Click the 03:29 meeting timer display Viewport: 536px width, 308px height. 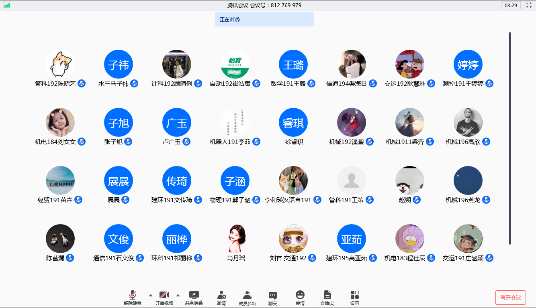tap(511, 5)
